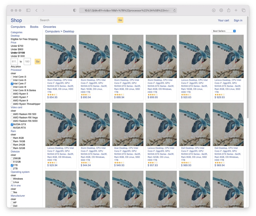
Task: Toggle the Safari sidebar icon
Action: tap(28, 10)
